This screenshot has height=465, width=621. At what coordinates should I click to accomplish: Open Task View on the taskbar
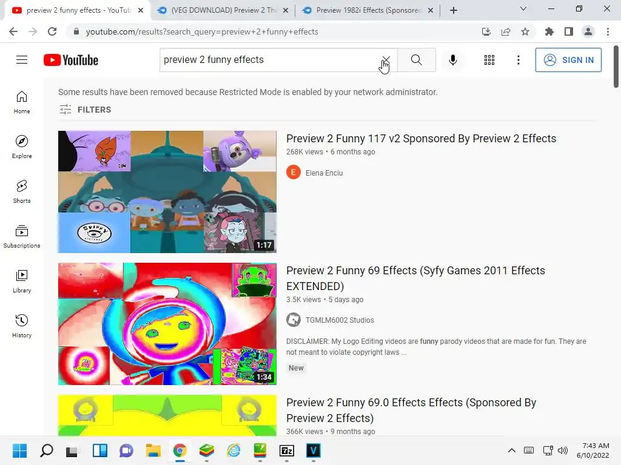[x=72, y=450]
